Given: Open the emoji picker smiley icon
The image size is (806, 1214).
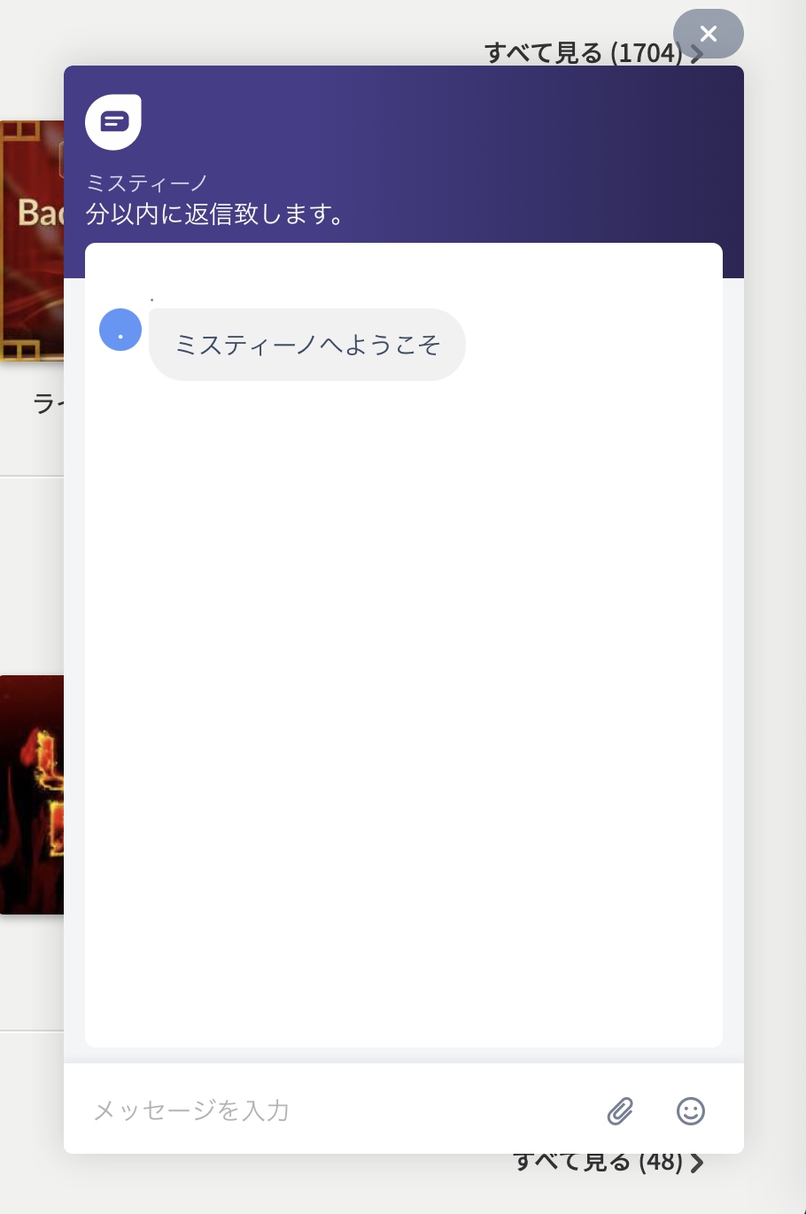Looking at the screenshot, I should tap(690, 1110).
